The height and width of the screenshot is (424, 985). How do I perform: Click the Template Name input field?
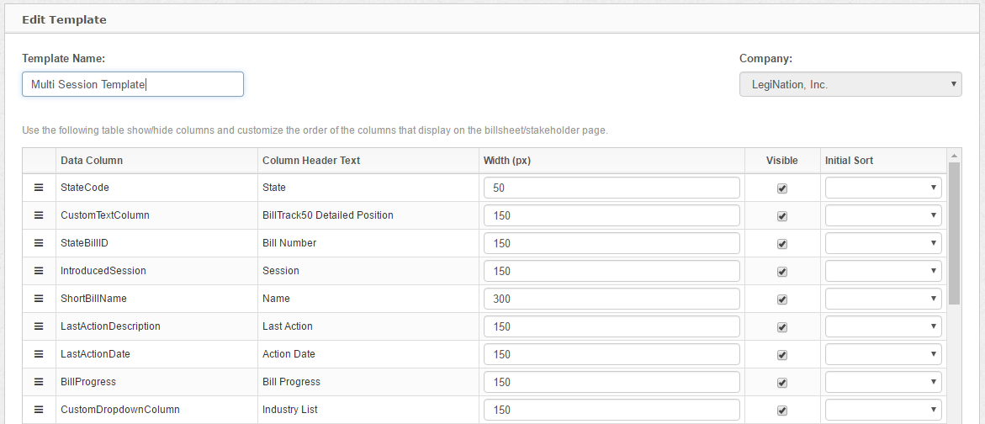point(133,84)
